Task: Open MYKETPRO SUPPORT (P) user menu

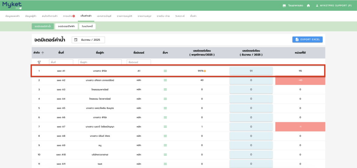Action: [334, 6]
